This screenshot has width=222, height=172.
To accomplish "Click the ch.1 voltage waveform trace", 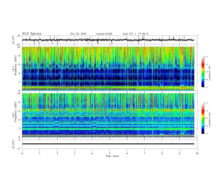I will pos(108,40).
